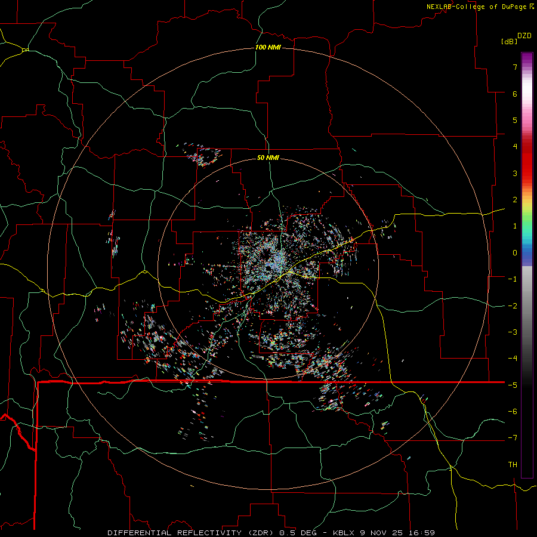The image size is (537, 537).
Task: Click the "DZD" product label above the scale
Action: 524,36
